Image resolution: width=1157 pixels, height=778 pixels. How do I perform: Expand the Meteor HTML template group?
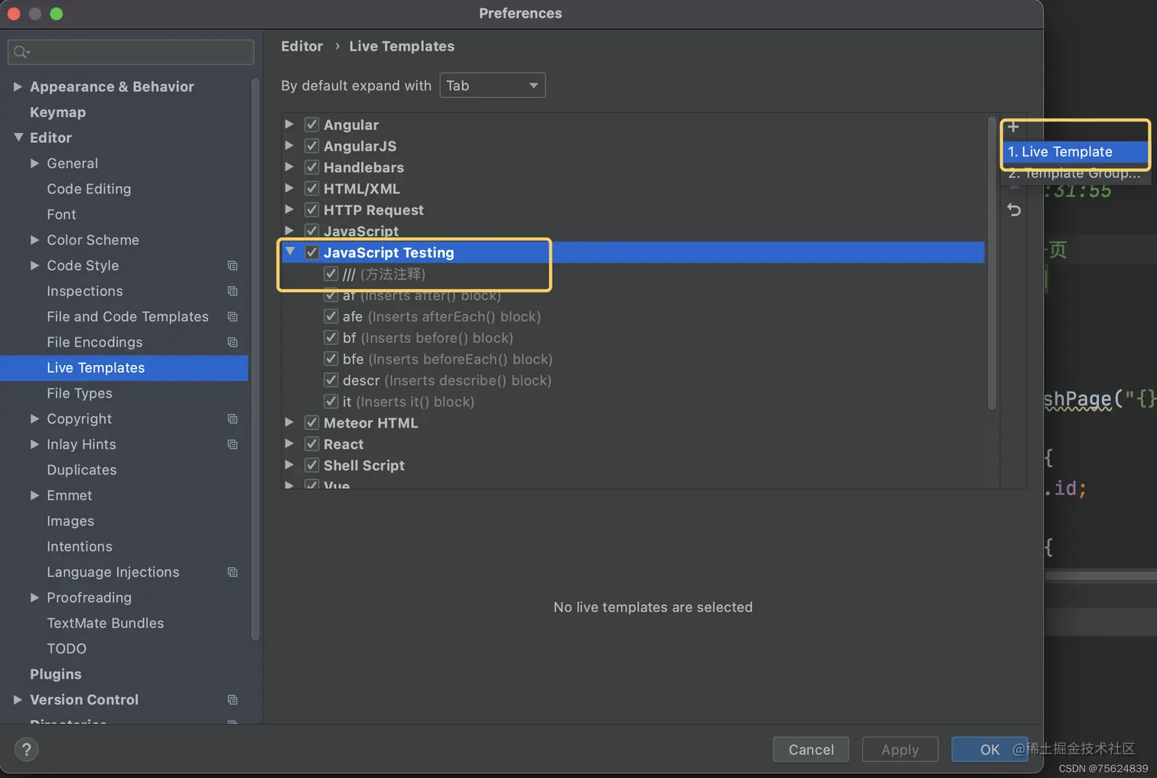click(x=289, y=422)
